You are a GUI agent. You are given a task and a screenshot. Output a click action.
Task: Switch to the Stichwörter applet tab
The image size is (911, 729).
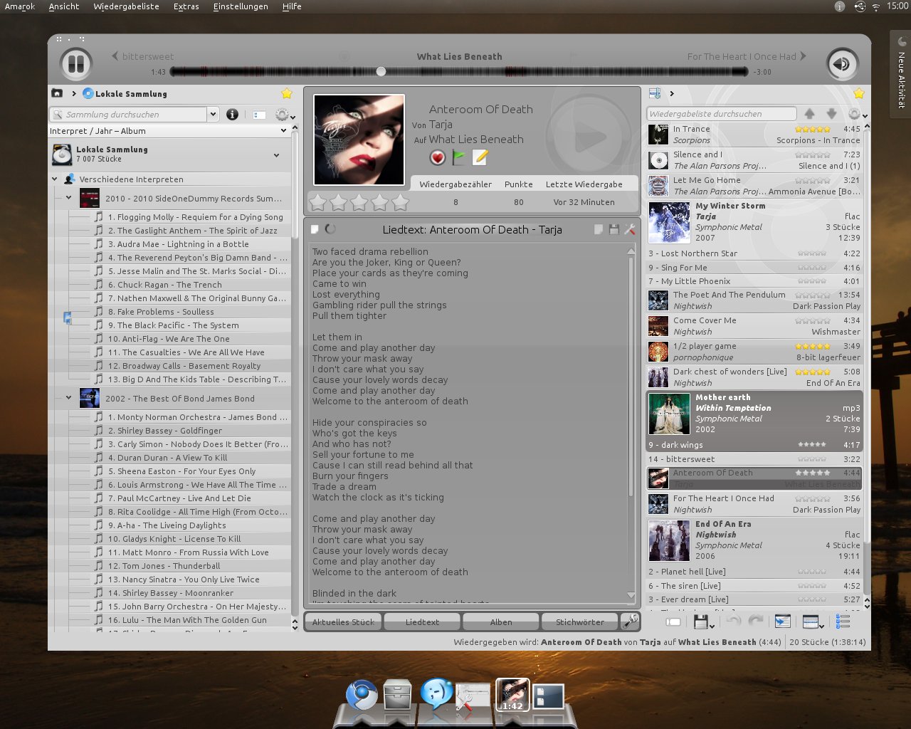tap(580, 622)
